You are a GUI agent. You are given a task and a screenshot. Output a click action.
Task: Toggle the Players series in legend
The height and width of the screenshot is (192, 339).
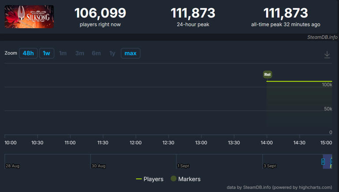click(x=150, y=179)
